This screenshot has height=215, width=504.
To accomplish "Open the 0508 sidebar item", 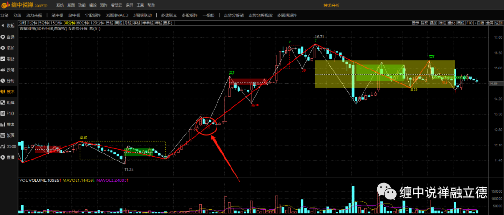I will coord(8,146).
